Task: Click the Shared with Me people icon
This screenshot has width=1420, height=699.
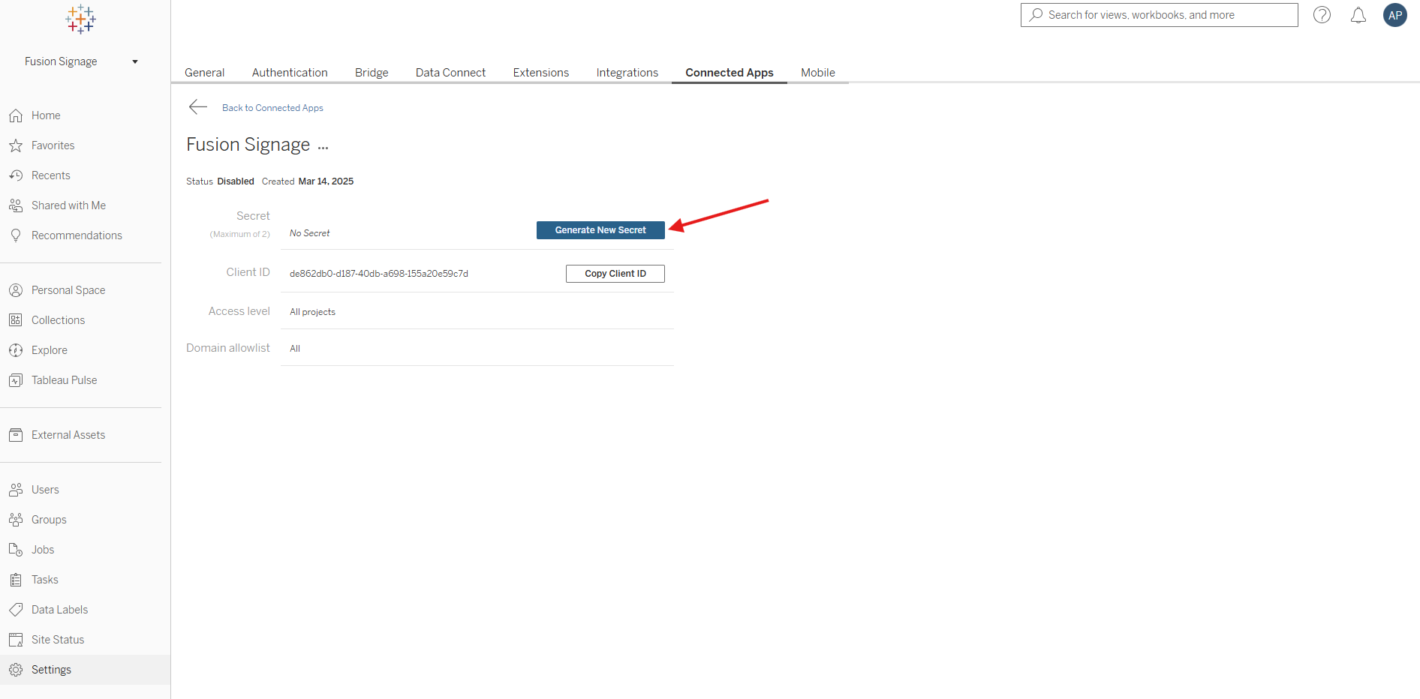Action: [x=16, y=205]
